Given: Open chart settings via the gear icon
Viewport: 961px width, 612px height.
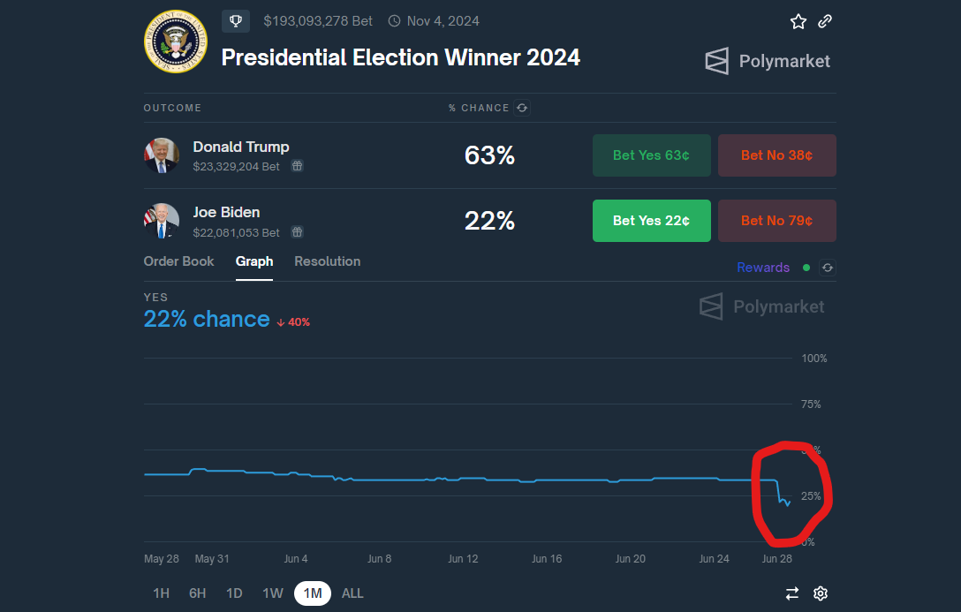Looking at the screenshot, I should point(821,593).
